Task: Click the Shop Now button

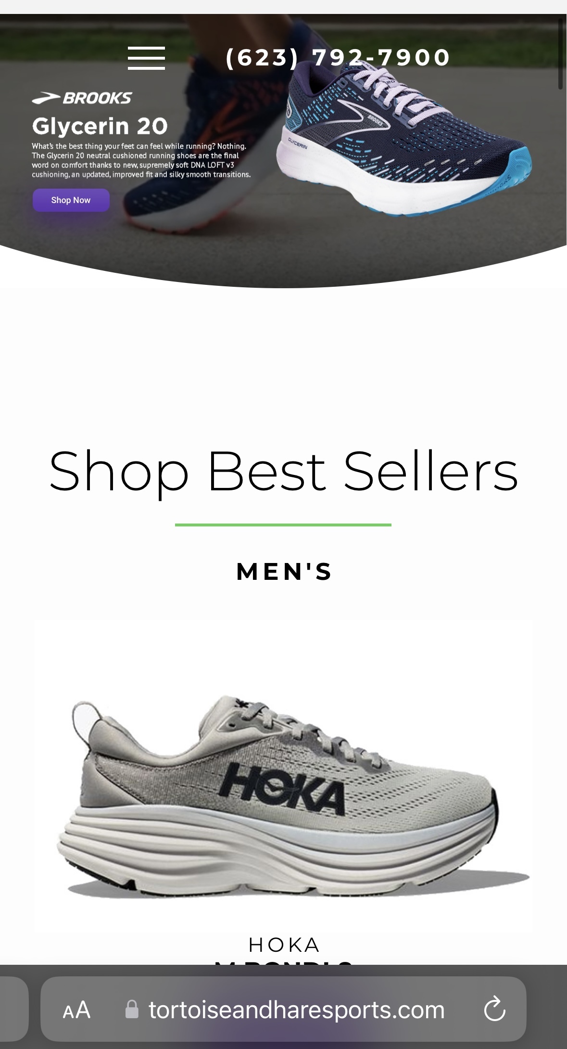Action: click(71, 200)
